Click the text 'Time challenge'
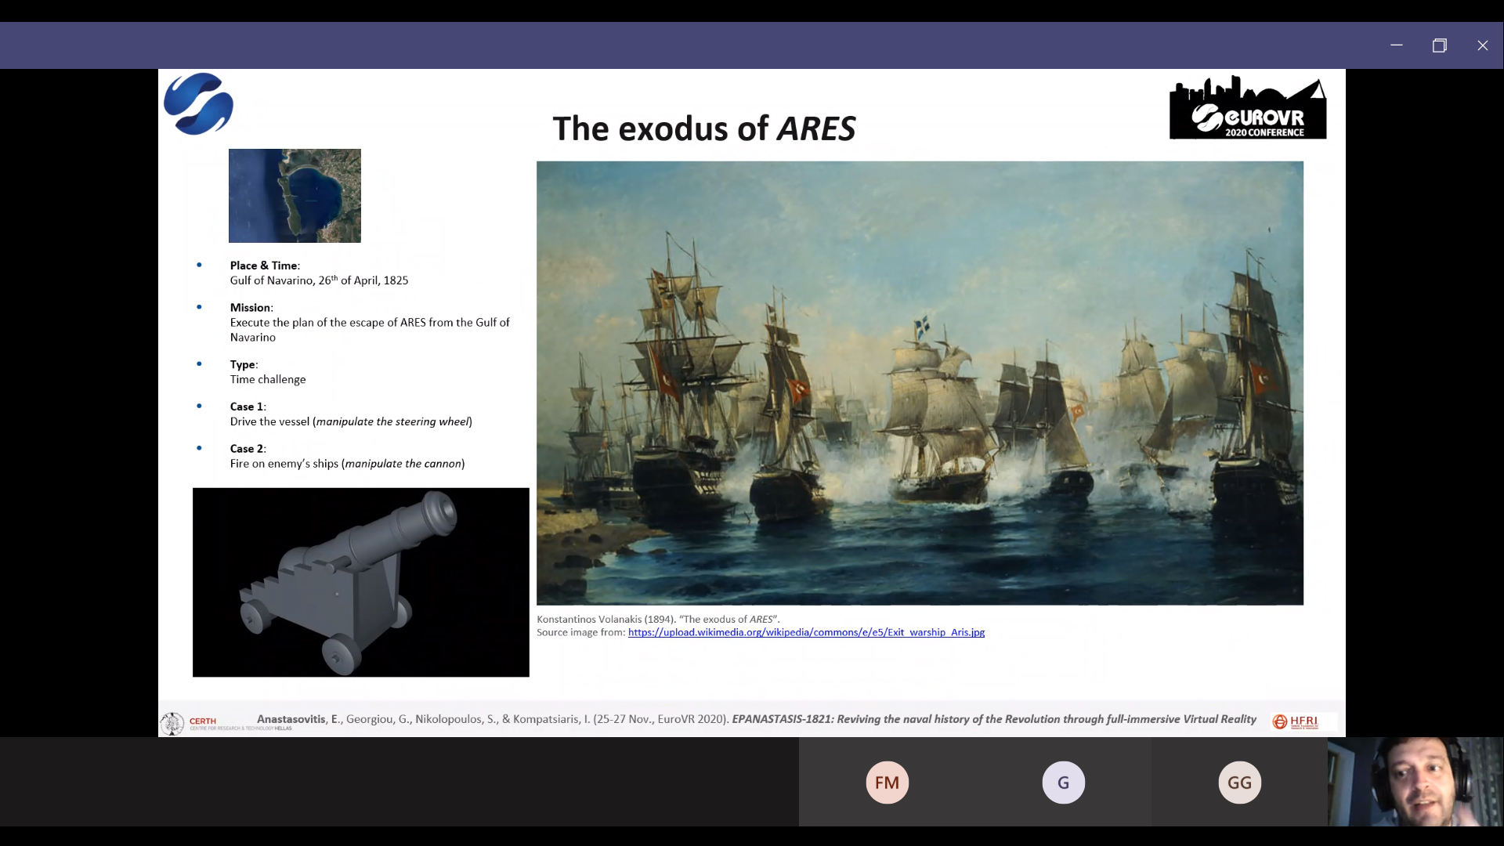 (x=268, y=379)
